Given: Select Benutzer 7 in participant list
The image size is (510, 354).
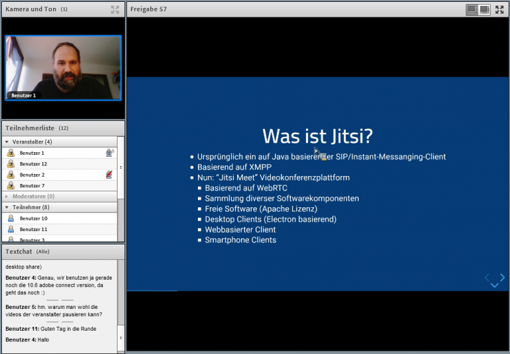Looking at the screenshot, I should pyautogui.click(x=60, y=185).
